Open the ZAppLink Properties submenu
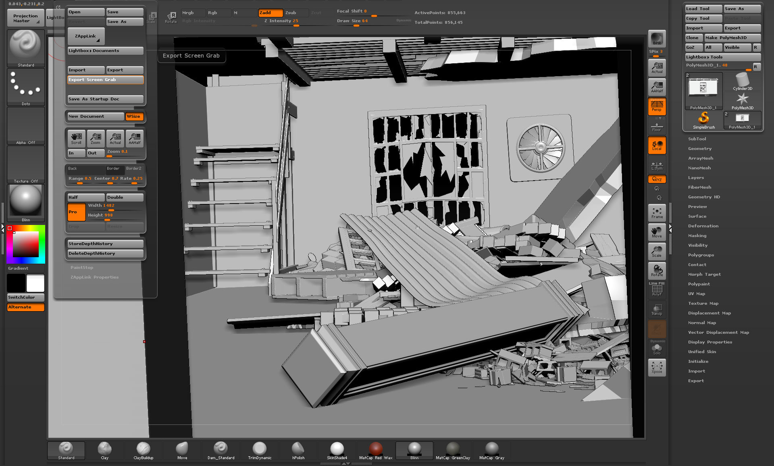The width and height of the screenshot is (774, 466). coord(94,277)
